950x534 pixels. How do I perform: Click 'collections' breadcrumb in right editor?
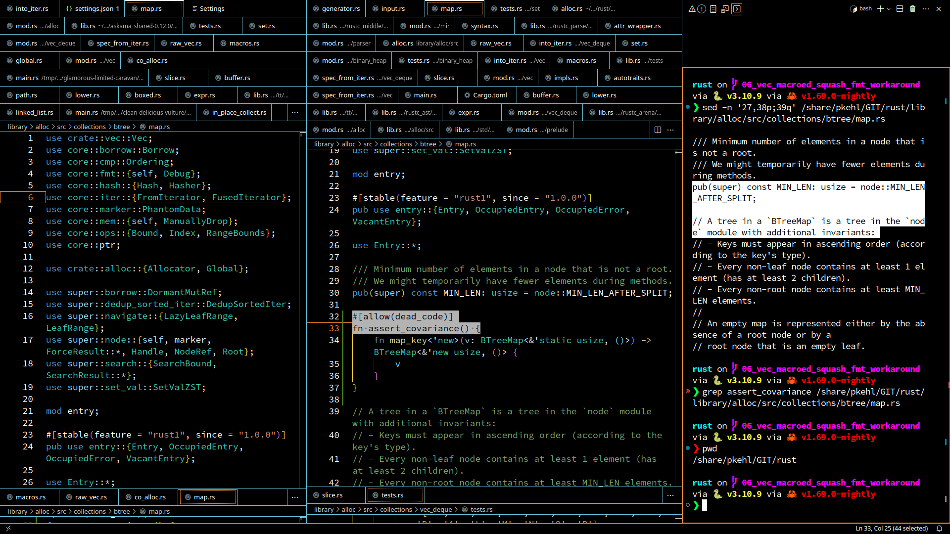tap(396, 144)
